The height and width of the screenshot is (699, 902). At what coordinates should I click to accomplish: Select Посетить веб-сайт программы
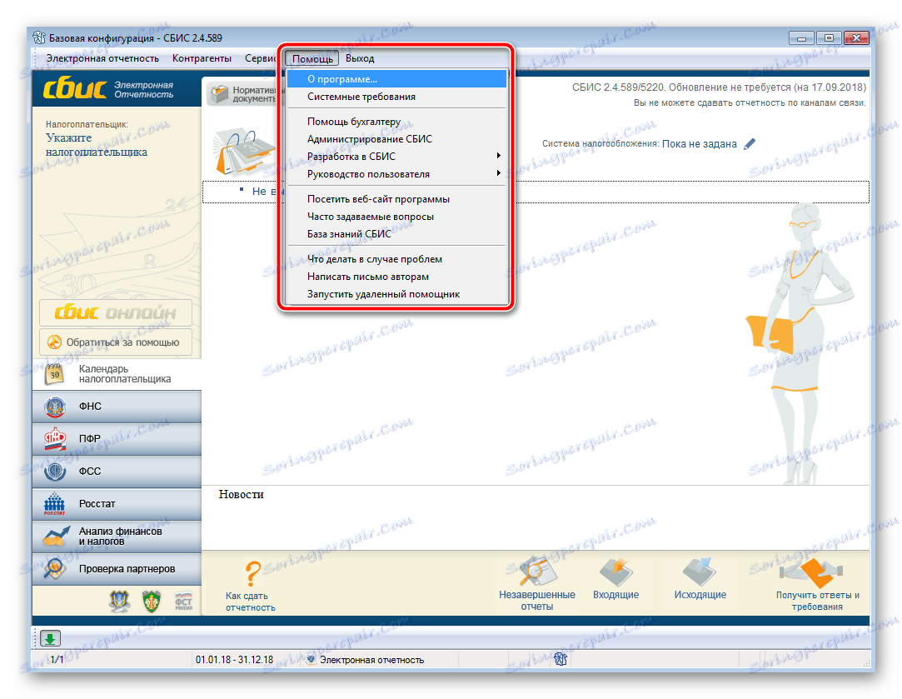[x=396, y=199]
